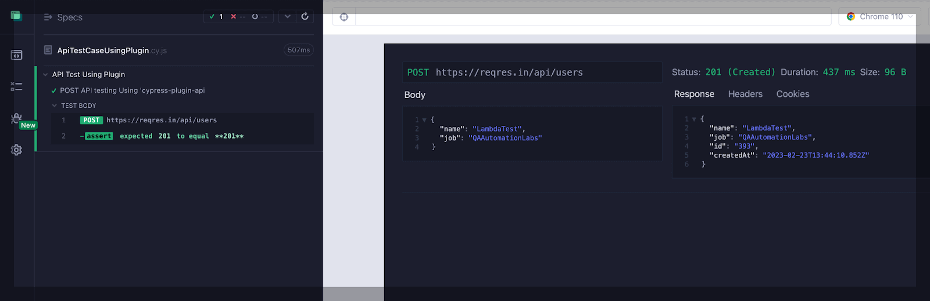Activate the selector playground crosshair
Viewport: 930px width, 301px height.
344,17
